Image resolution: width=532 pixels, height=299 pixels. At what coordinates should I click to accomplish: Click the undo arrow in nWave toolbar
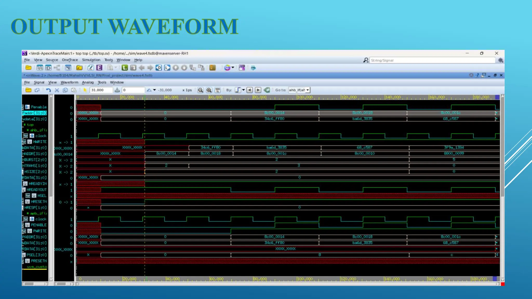48,90
